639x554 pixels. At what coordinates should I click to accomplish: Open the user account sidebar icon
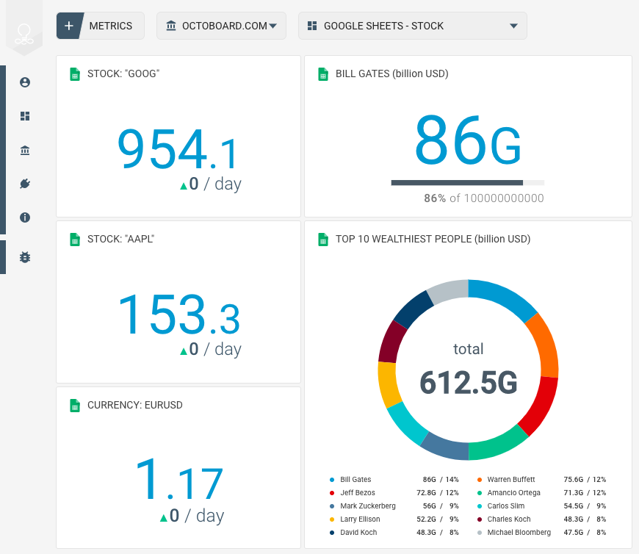point(25,82)
